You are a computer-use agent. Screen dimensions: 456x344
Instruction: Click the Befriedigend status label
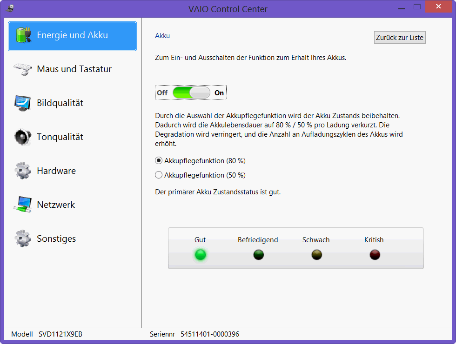click(x=258, y=240)
